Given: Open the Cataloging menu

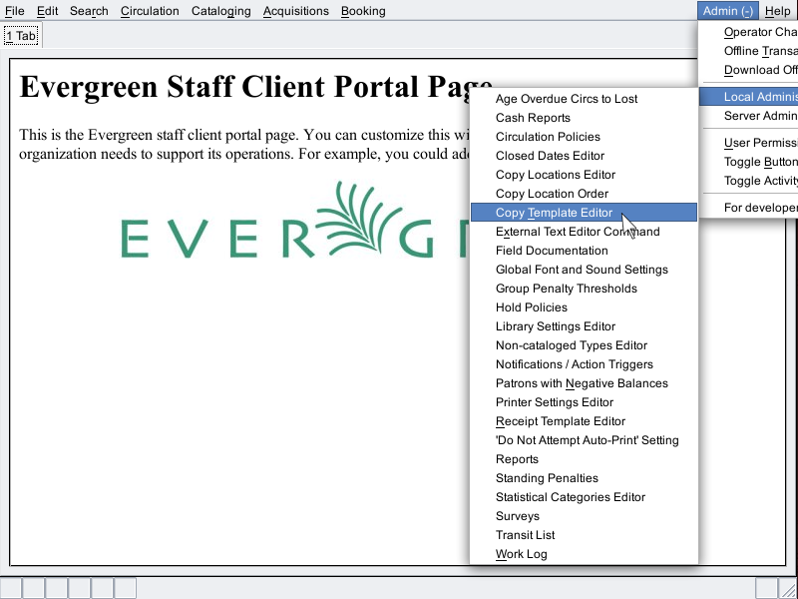Looking at the screenshot, I should click(220, 11).
